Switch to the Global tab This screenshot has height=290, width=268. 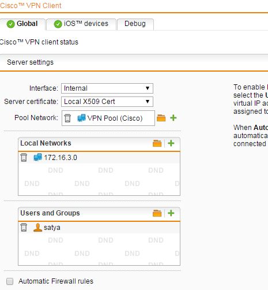point(22,24)
